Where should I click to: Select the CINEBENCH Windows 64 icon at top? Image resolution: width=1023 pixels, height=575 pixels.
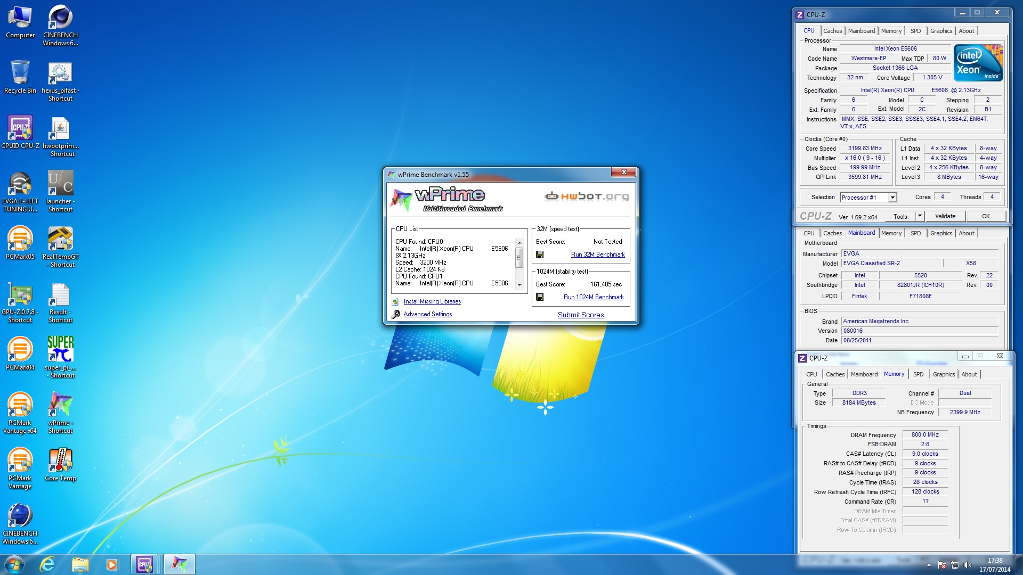tap(60, 26)
